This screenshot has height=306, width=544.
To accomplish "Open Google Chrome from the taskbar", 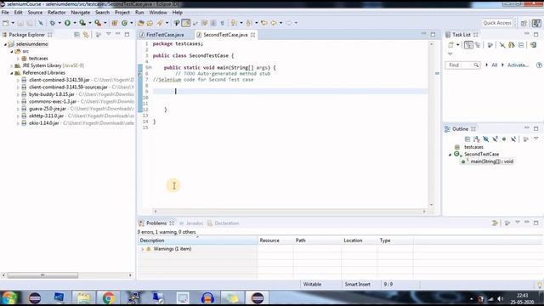I will pyautogui.click(x=108, y=297).
